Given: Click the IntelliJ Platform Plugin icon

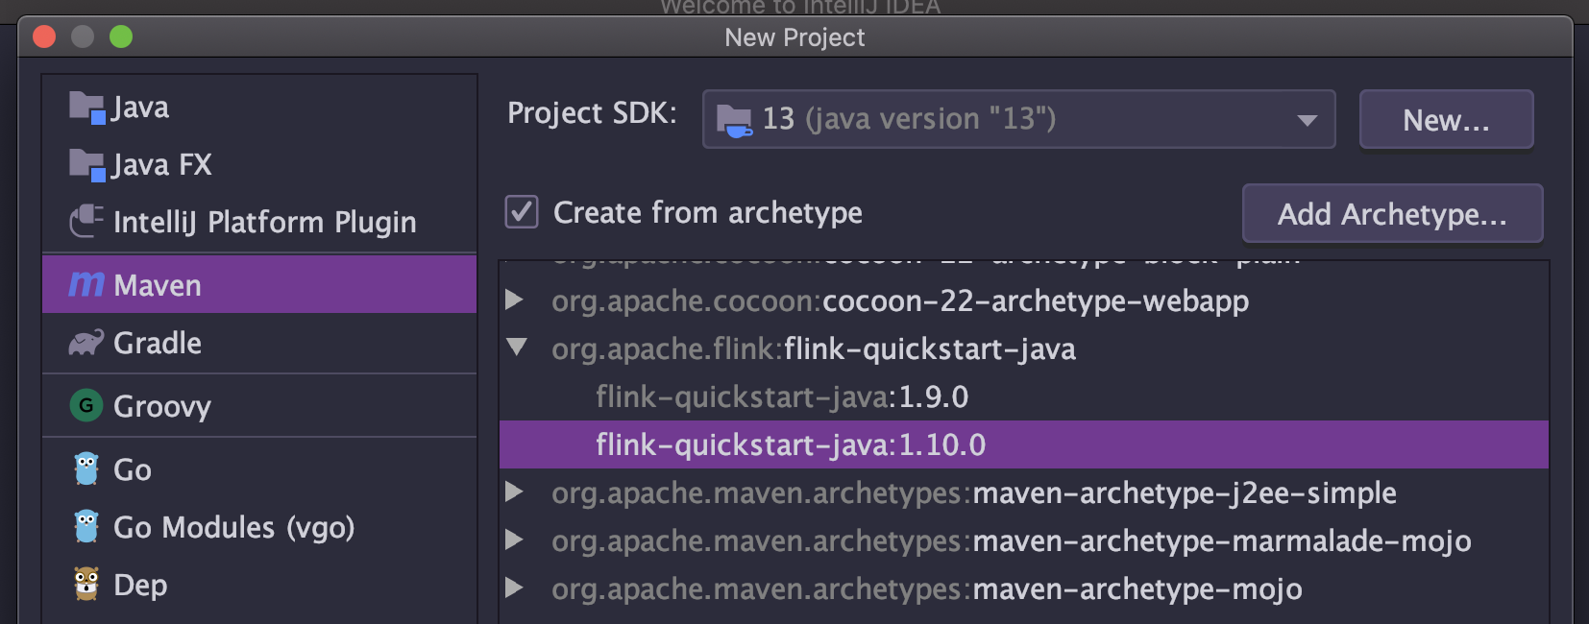Looking at the screenshot, I should coord(86,222).
